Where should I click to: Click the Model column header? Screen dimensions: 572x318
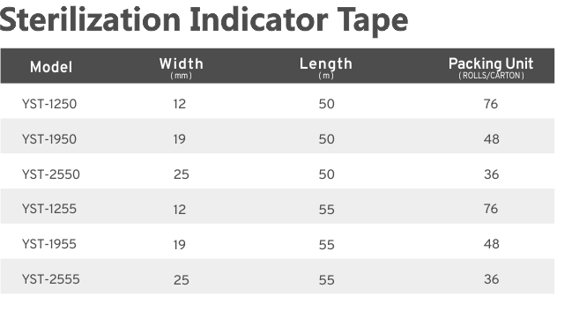tap(51, 67)
